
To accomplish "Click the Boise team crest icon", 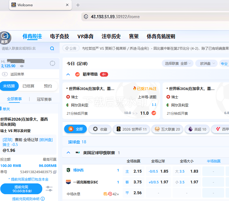I will click(x=68, y=170).
